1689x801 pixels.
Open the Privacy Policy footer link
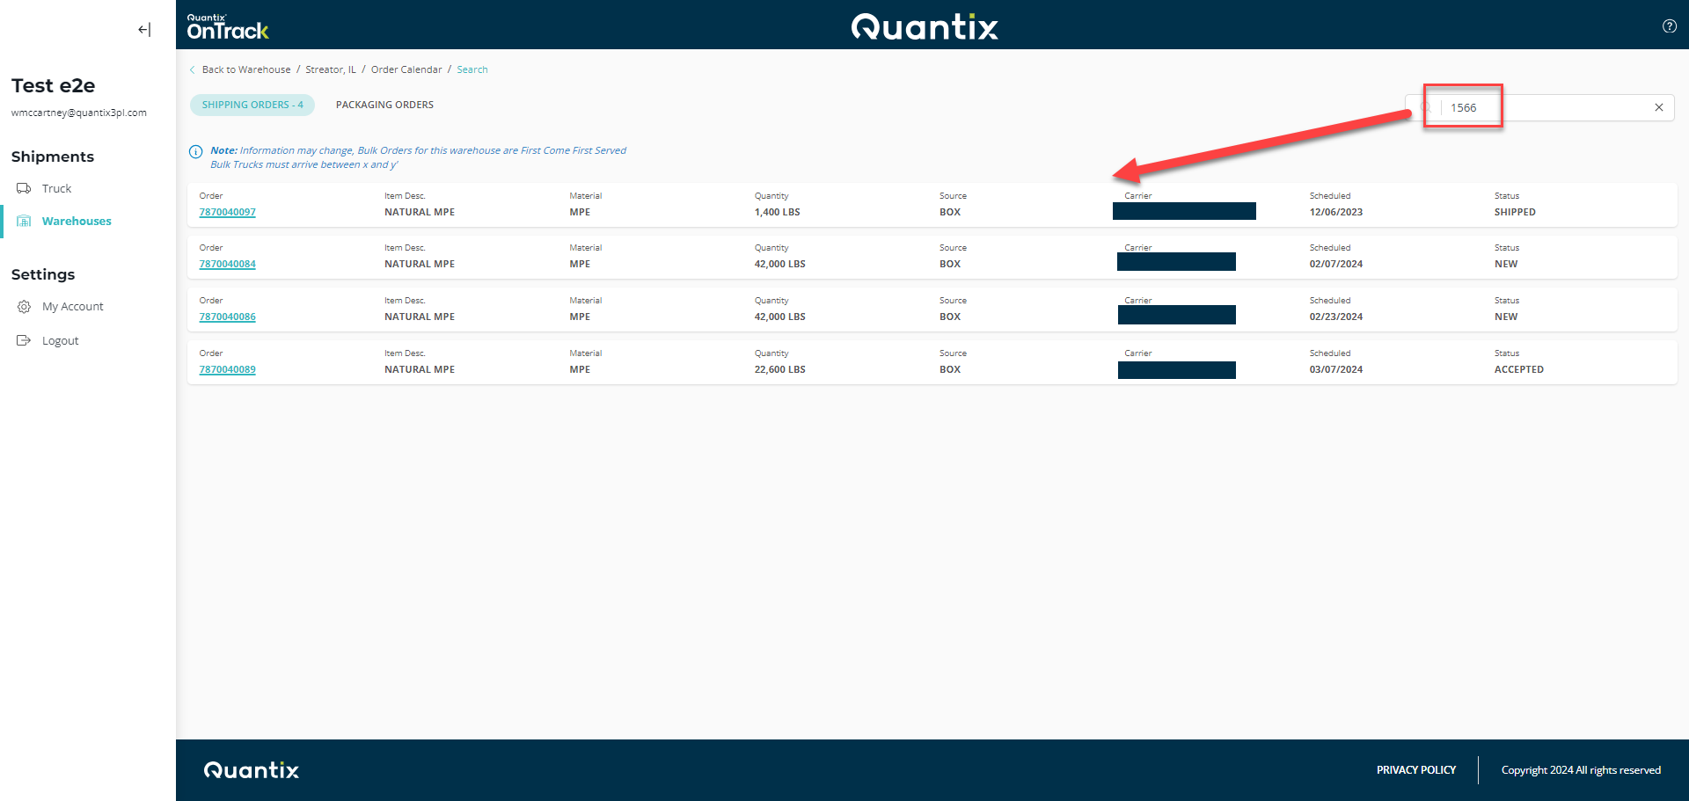(x=1415, y=770)
